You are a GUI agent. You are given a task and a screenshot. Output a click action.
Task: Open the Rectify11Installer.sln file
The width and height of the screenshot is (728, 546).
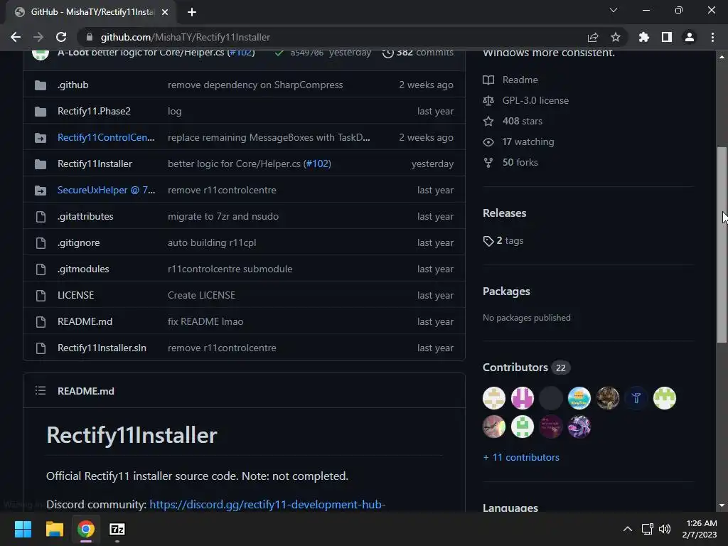pyautogui.click(x=102, y=348)
